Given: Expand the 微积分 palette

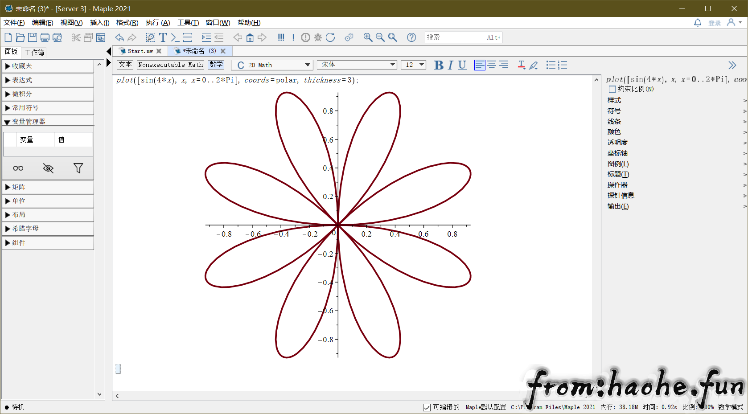Looking at the screenshot, I should click(48, 94).
